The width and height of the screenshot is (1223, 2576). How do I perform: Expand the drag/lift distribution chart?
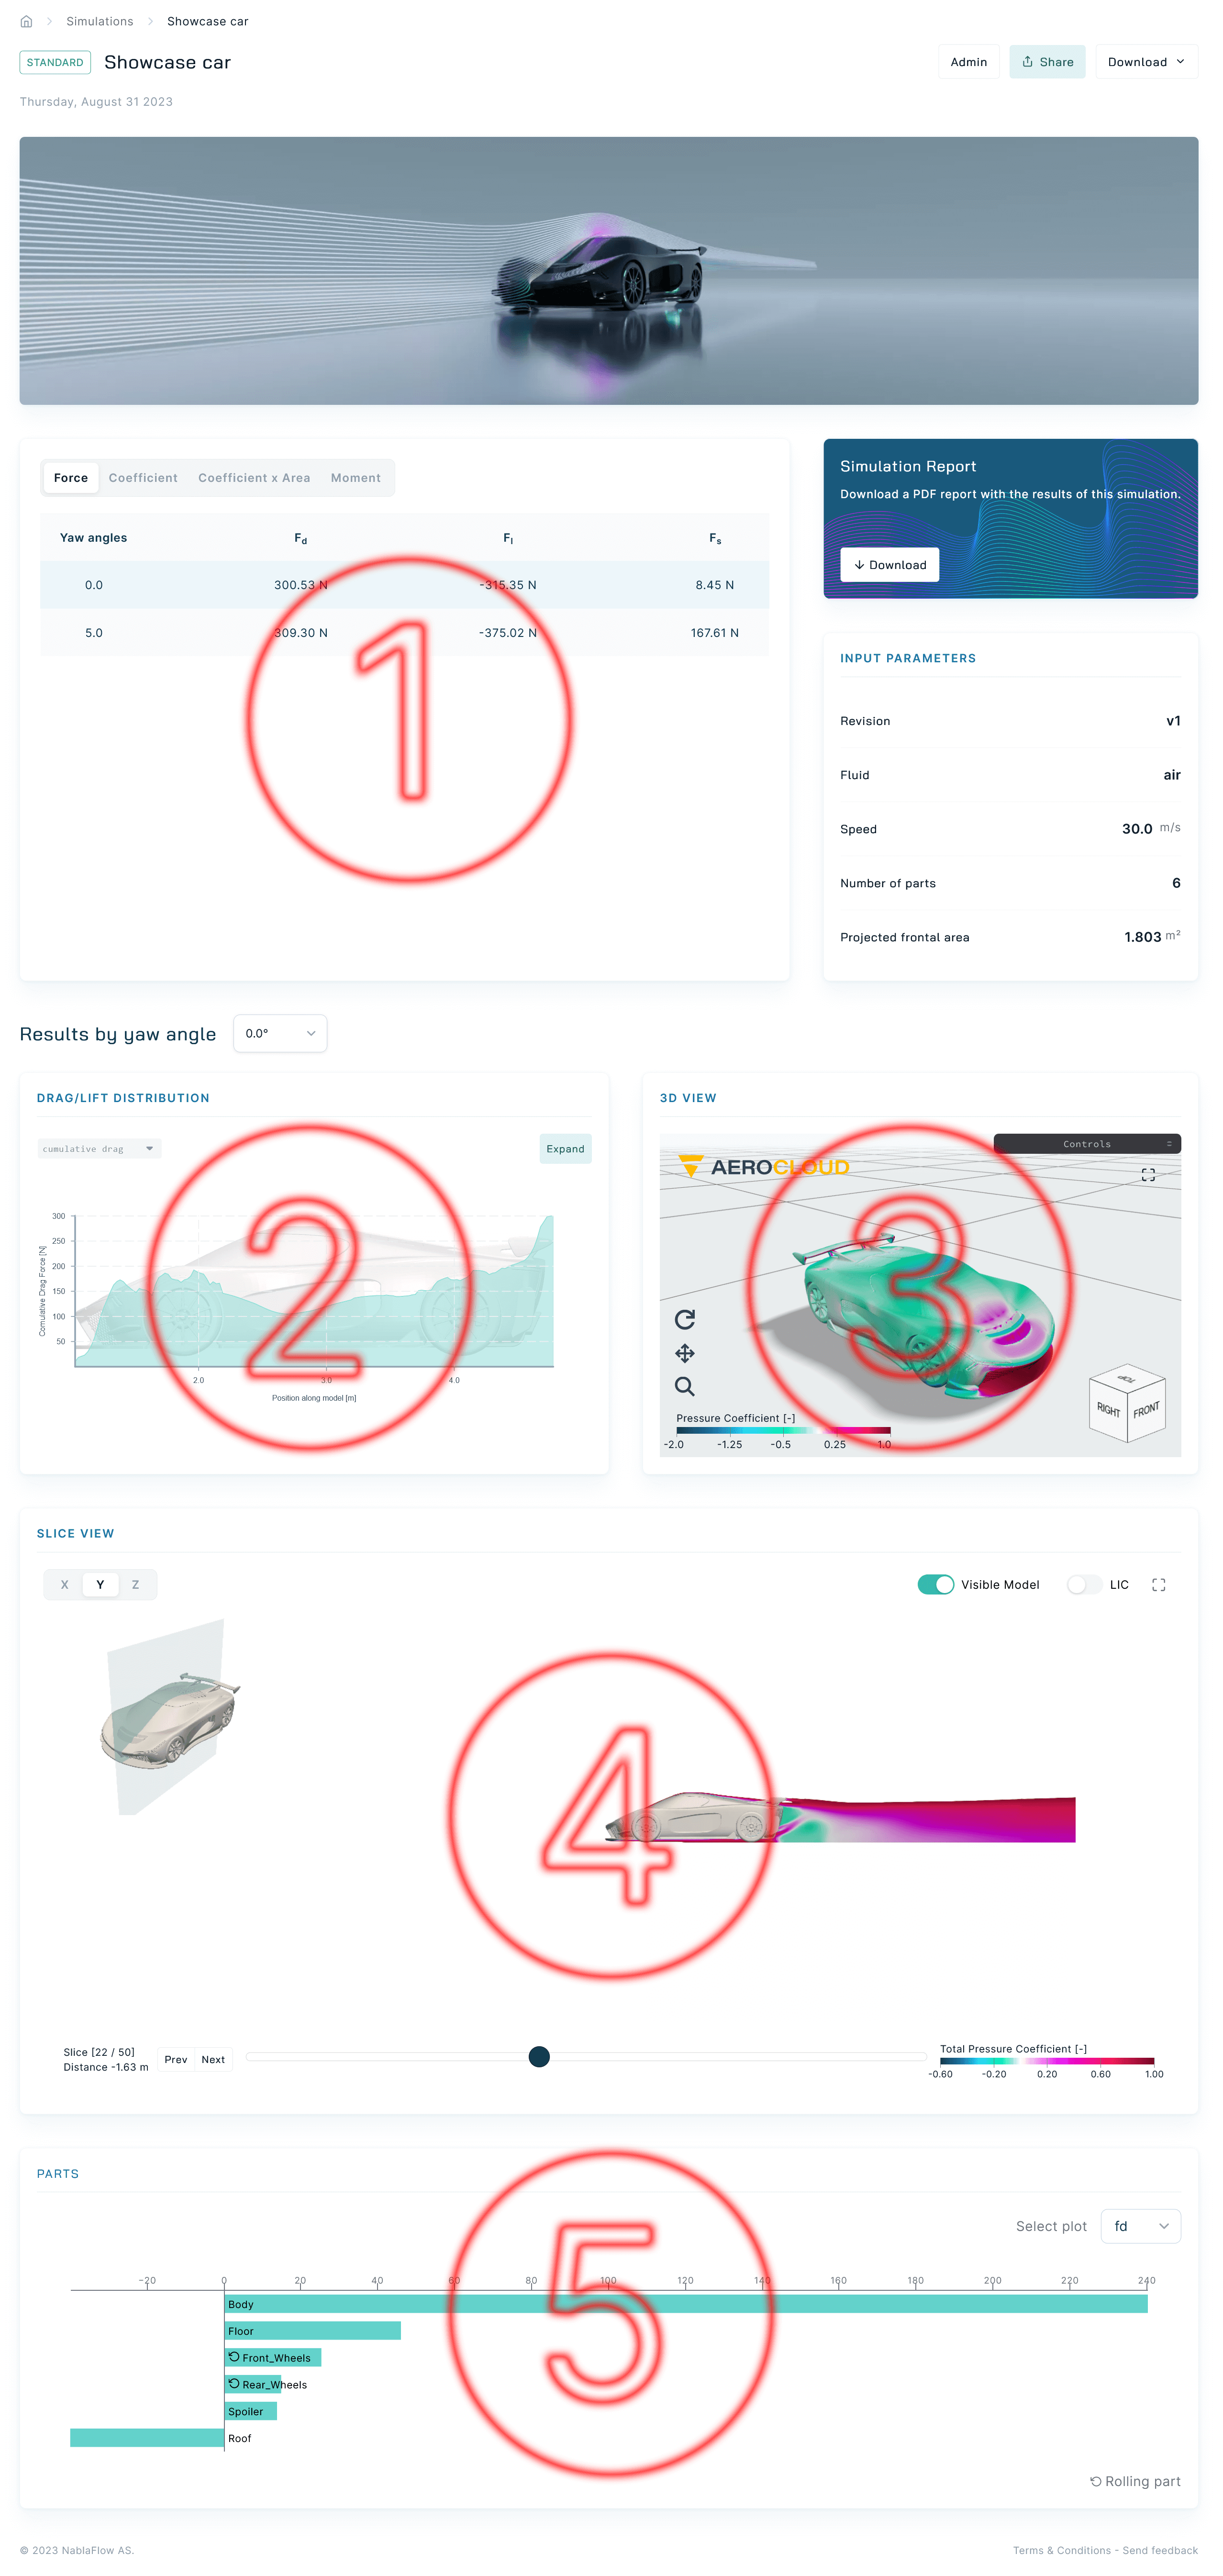(565, 1149)
